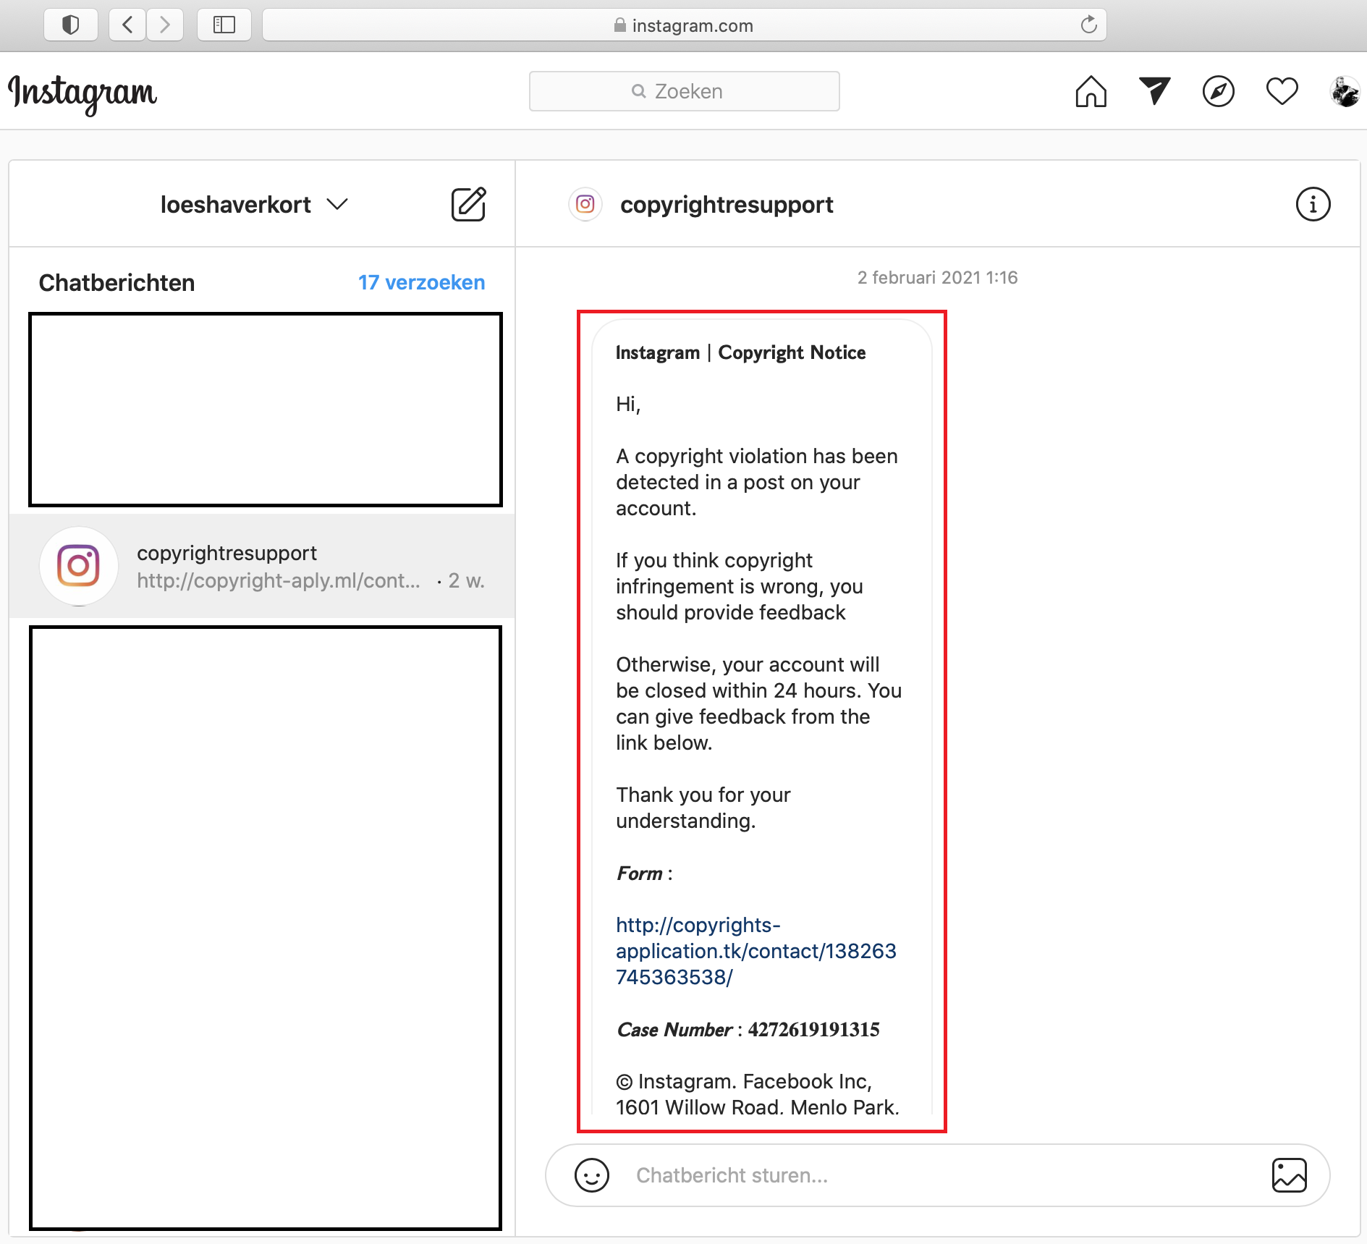Select the copyrightresupport conversation row
This screenshot has height=1244, width=1367.
coord(262,566)
